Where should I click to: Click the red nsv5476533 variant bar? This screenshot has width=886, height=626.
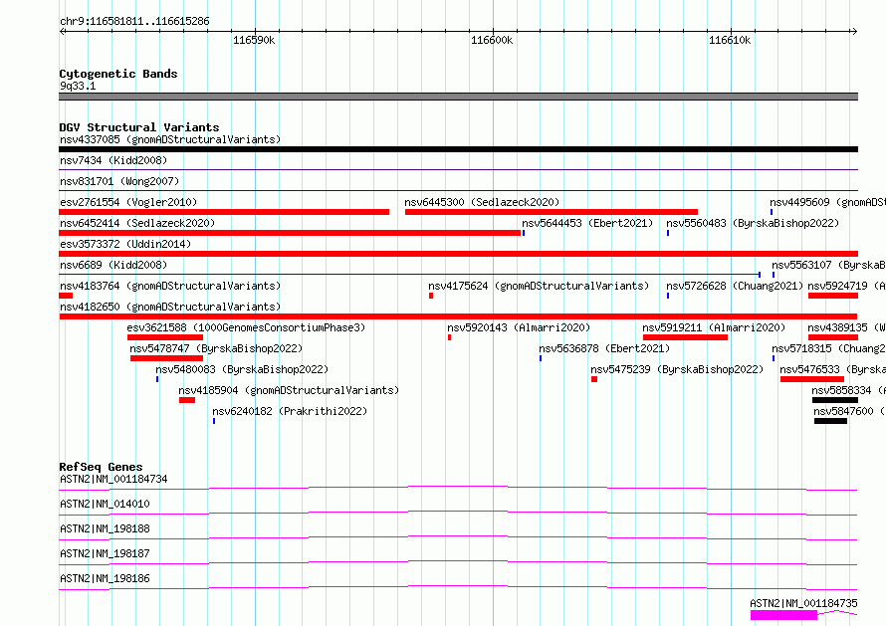(812, 379)
